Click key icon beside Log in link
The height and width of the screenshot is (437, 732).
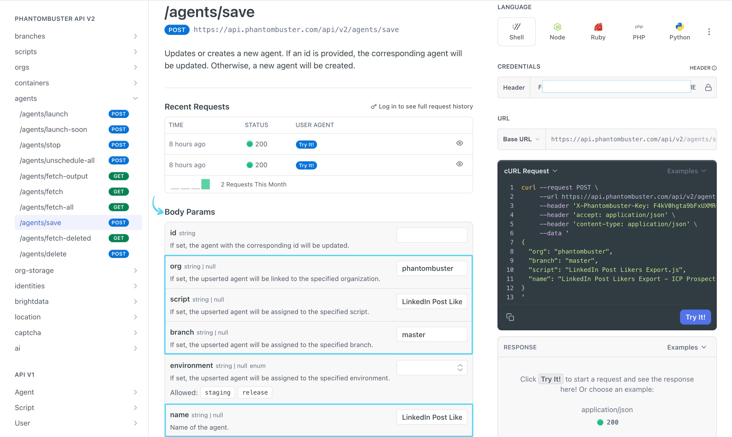point(374,107)
